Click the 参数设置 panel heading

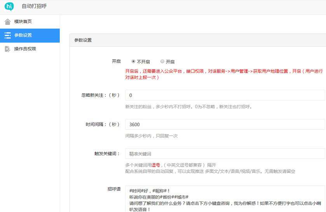(x=83, y=40)
